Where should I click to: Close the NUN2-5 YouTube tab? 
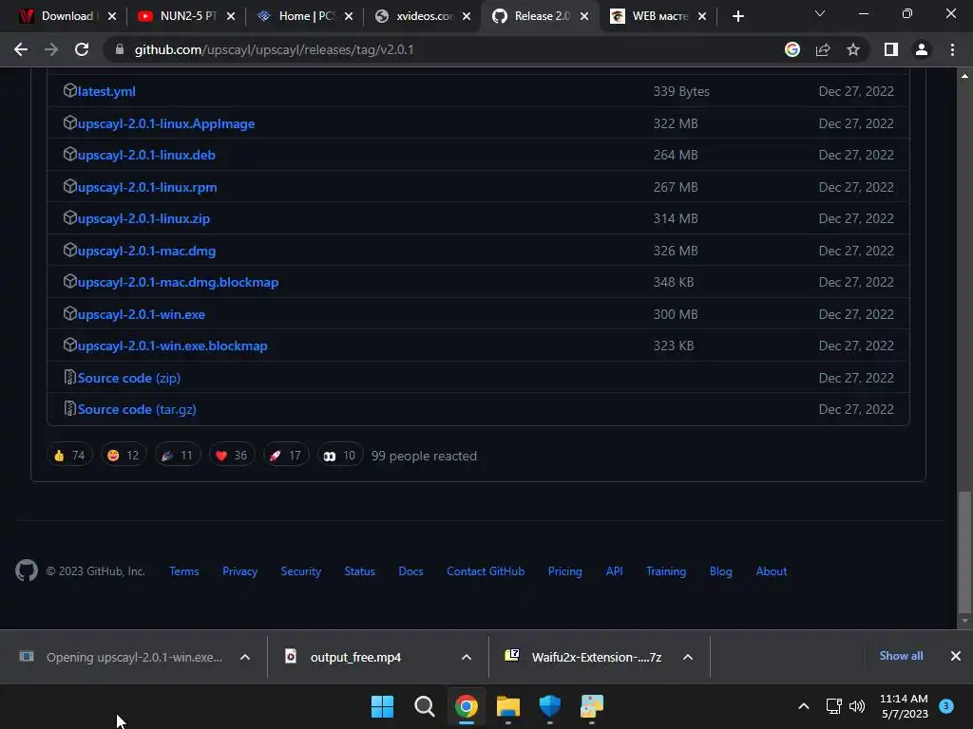(x=231, y=16)
